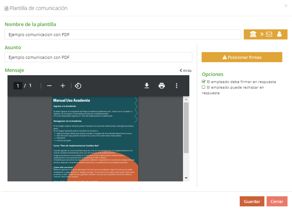292x210 pixels.
Task: Click the 'Opciones' section heading
Action: [x=213, y=74]
